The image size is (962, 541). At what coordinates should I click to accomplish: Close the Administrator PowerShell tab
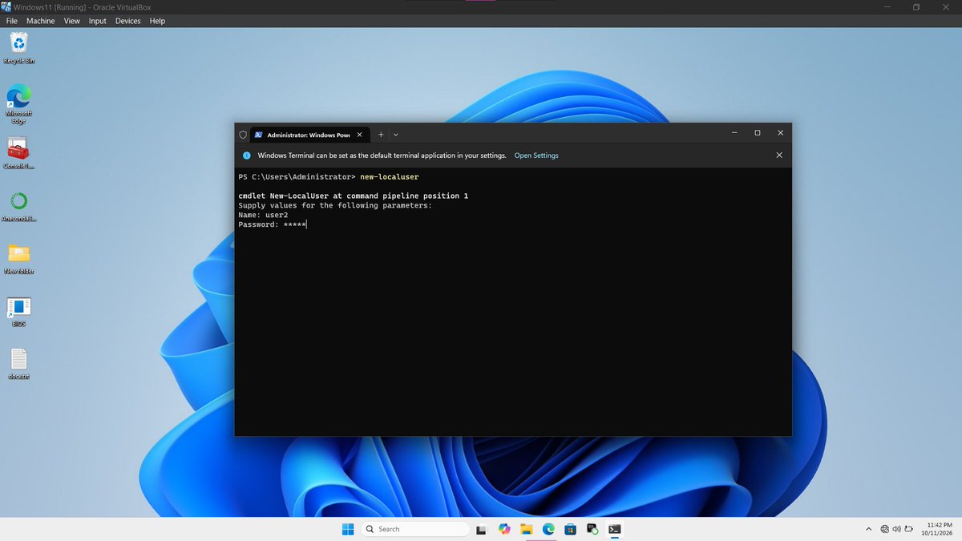pyautogui.click(x=360, y=135)
